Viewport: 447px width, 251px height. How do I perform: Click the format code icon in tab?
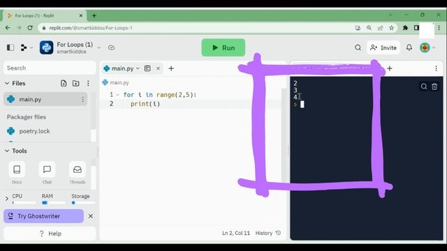pos(147,68)
